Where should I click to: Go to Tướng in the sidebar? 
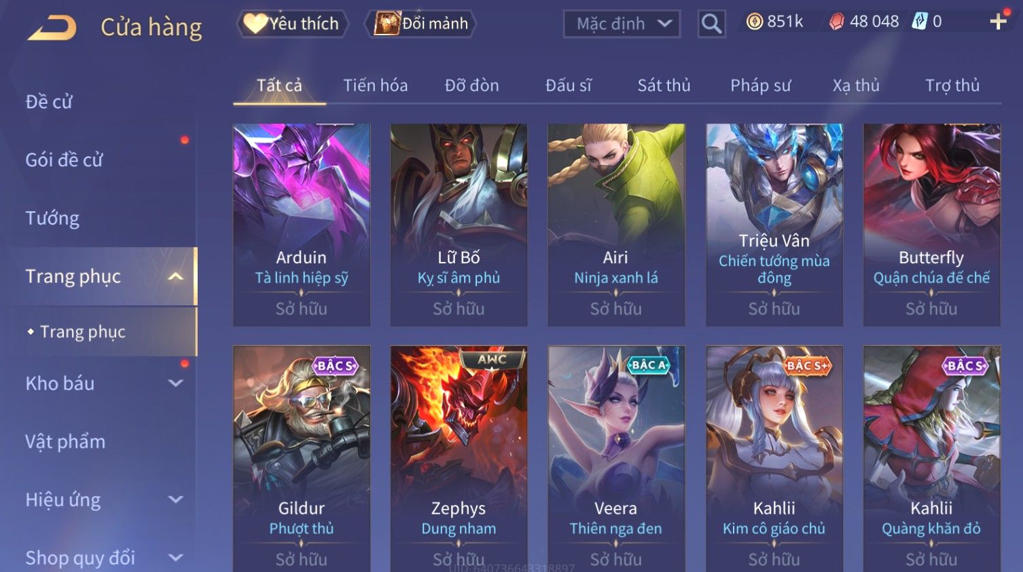tap(52, 218)
